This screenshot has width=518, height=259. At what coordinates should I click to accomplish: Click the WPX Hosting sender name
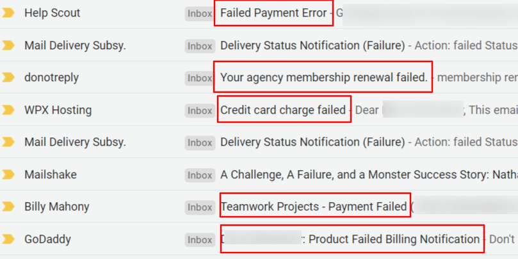pos(58,110)
